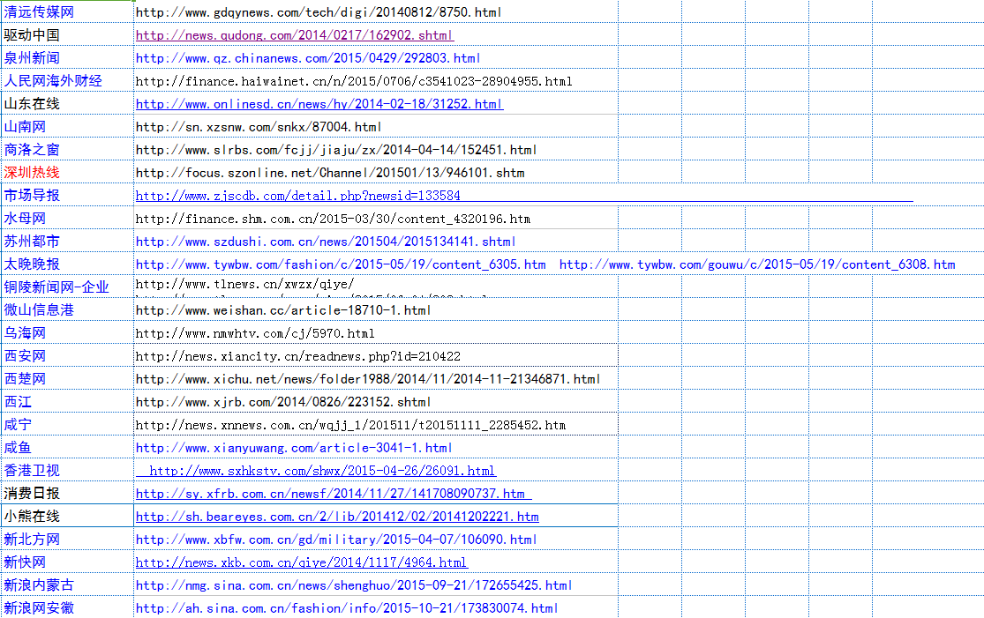The image size is (984, 618).
Task: Click the focus.szonline.net URL cell
Action: tap(376, 173)
